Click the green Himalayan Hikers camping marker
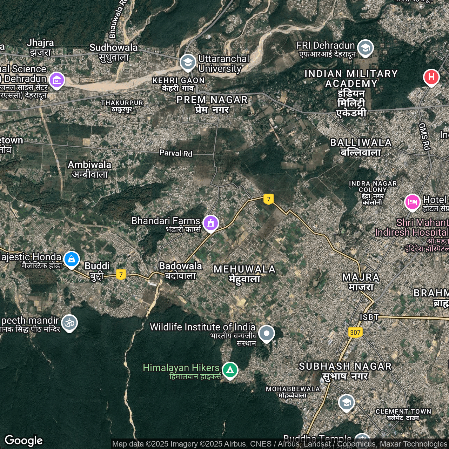The width and height of the screenshot is (449, 449). [230, 370]
